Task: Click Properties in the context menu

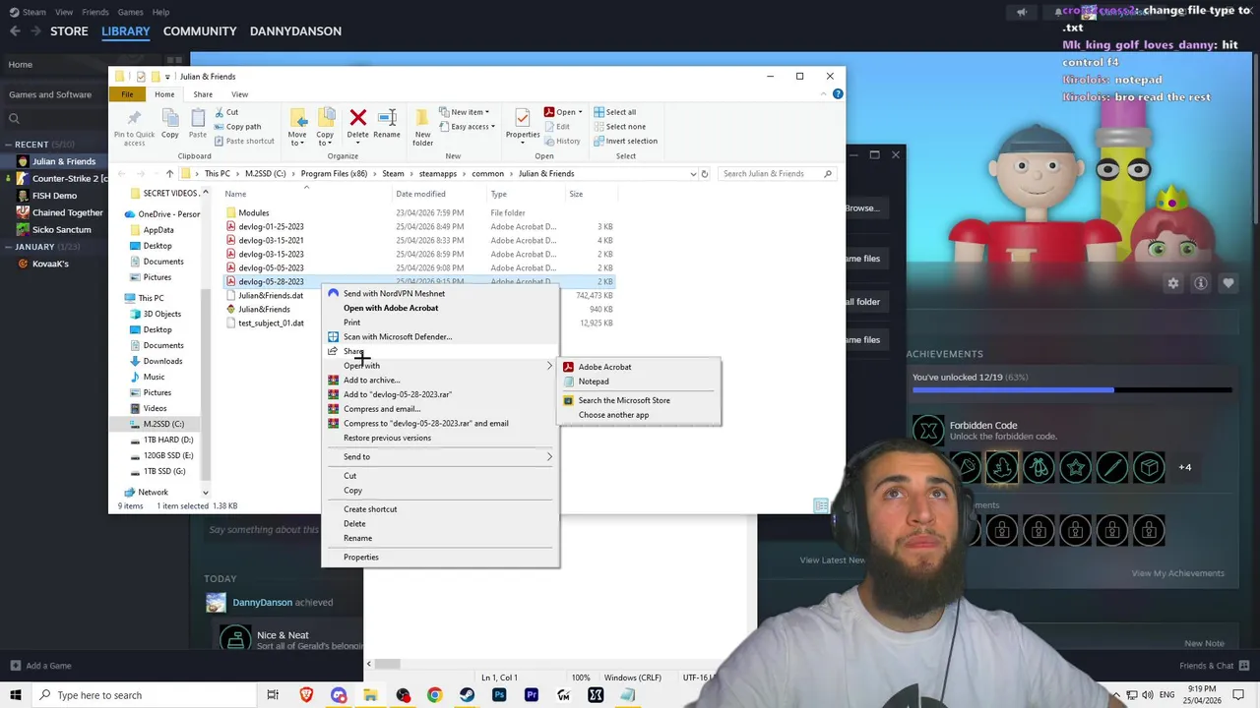Action: [360, 558]
